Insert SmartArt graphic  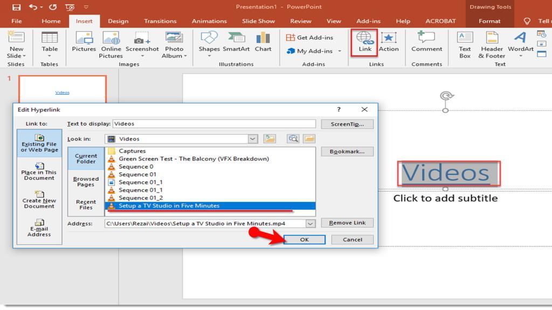[236, 43]
